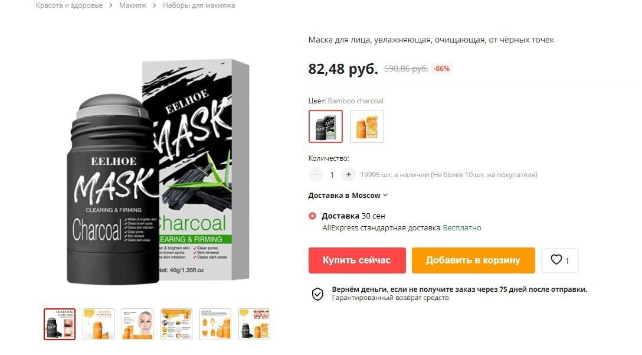The image size is (642, 355).
Task: Select fifth thumbnail with orange sticks
Action: (215, 324)
